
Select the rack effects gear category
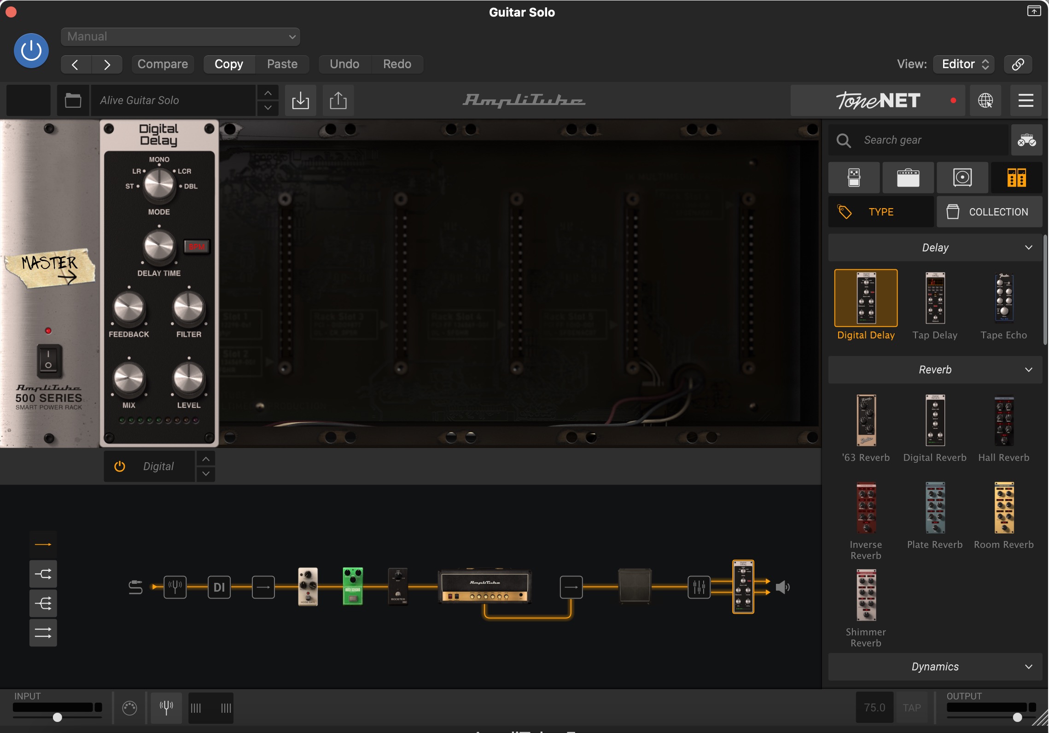click(x=1016, y=178)
